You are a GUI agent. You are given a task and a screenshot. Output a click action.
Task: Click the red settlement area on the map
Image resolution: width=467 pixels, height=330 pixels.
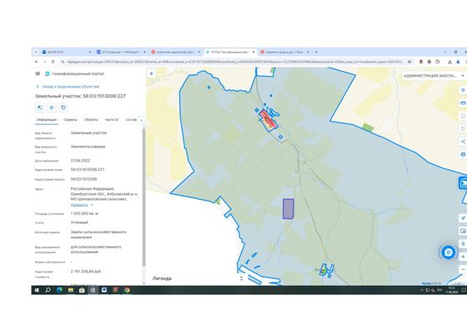tap(269, 120)
